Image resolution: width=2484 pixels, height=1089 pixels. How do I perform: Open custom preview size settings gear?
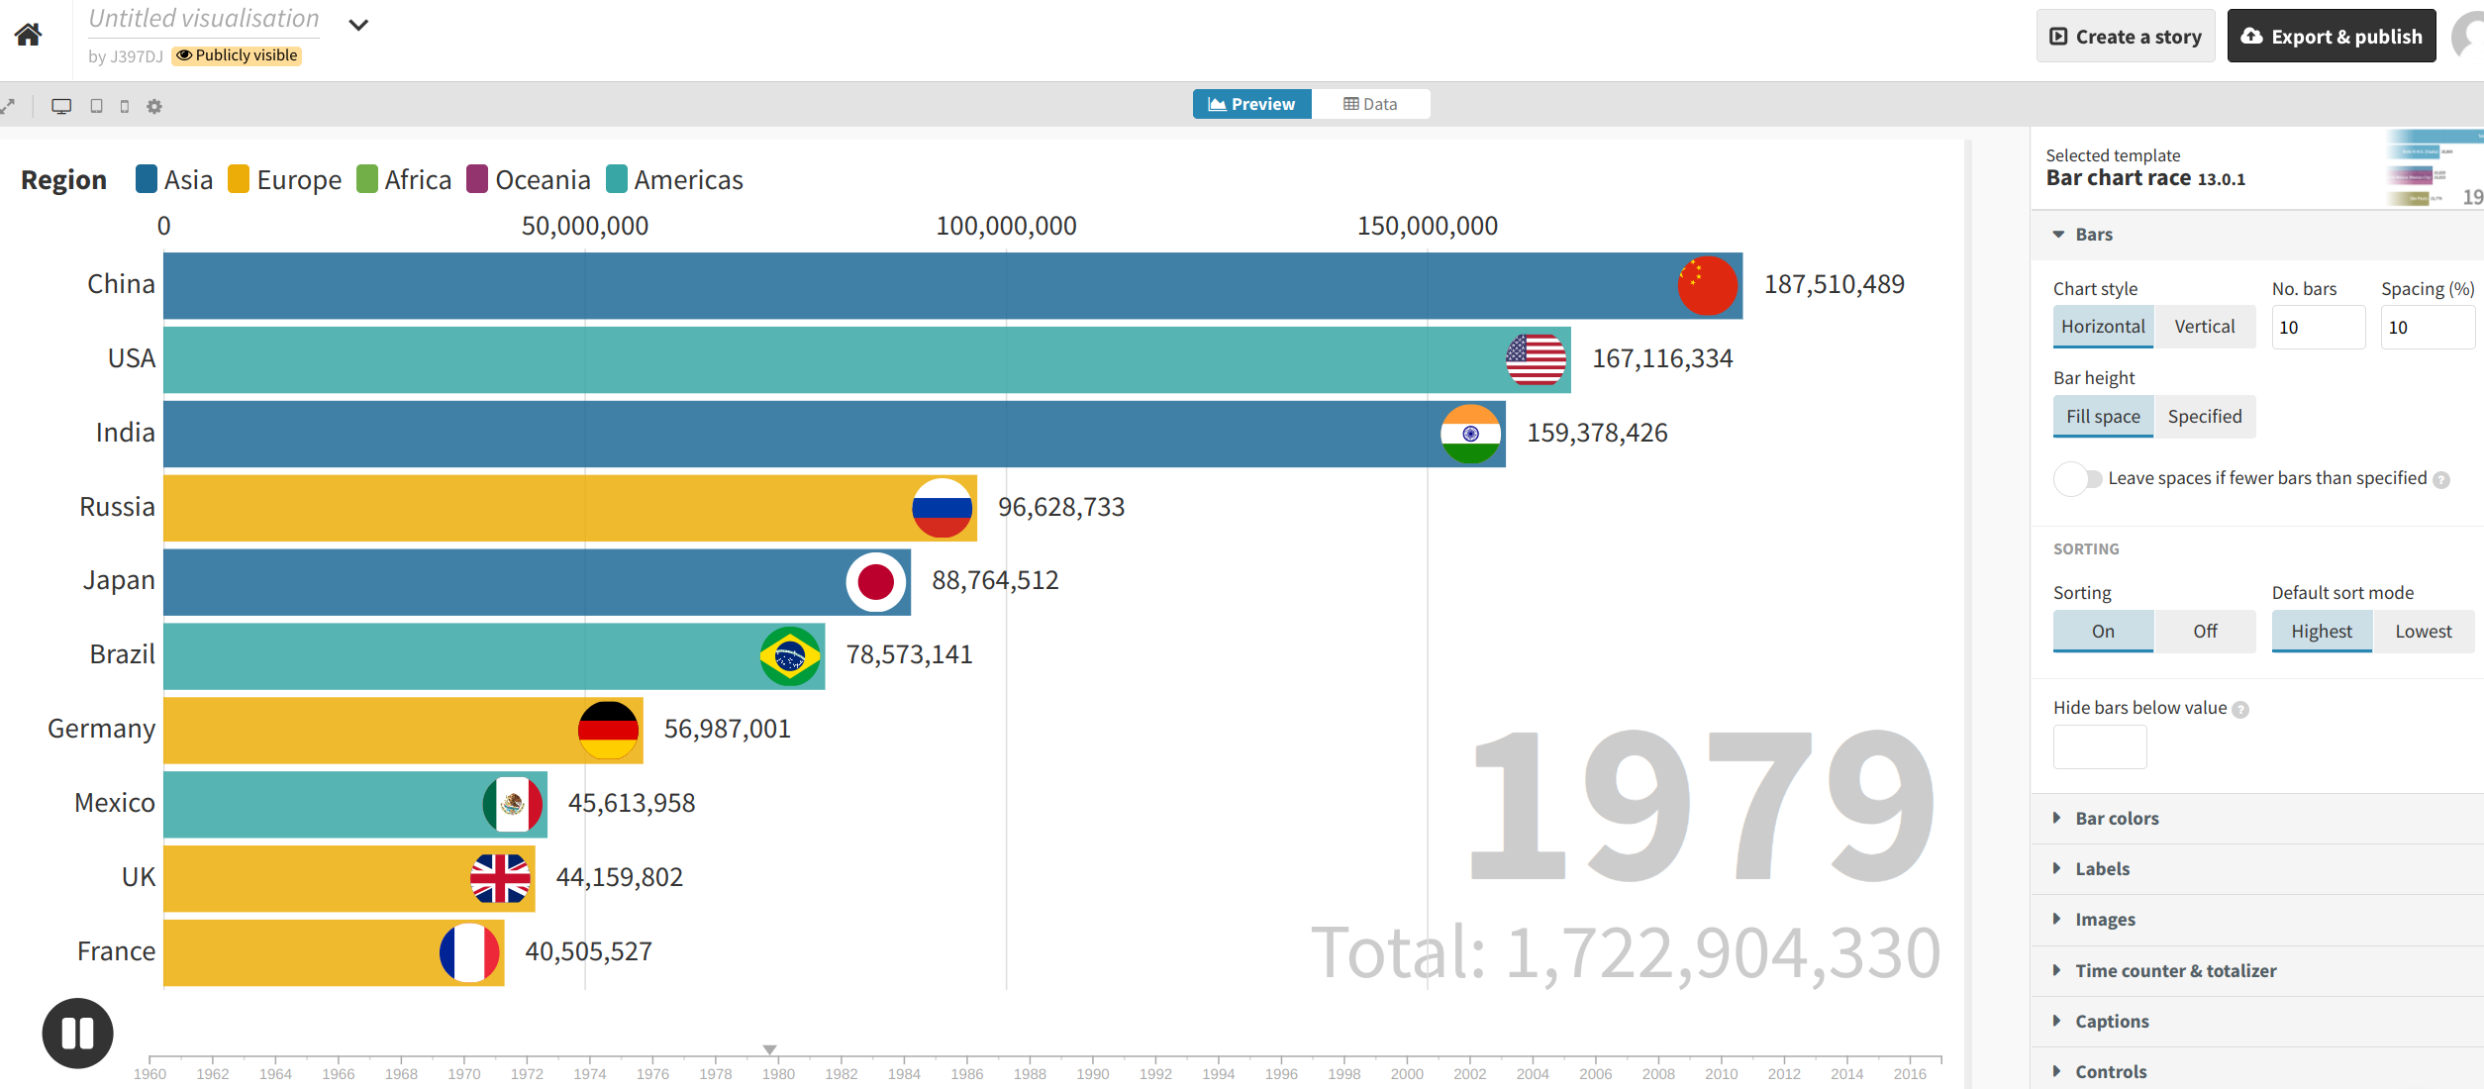pos(154,106)
